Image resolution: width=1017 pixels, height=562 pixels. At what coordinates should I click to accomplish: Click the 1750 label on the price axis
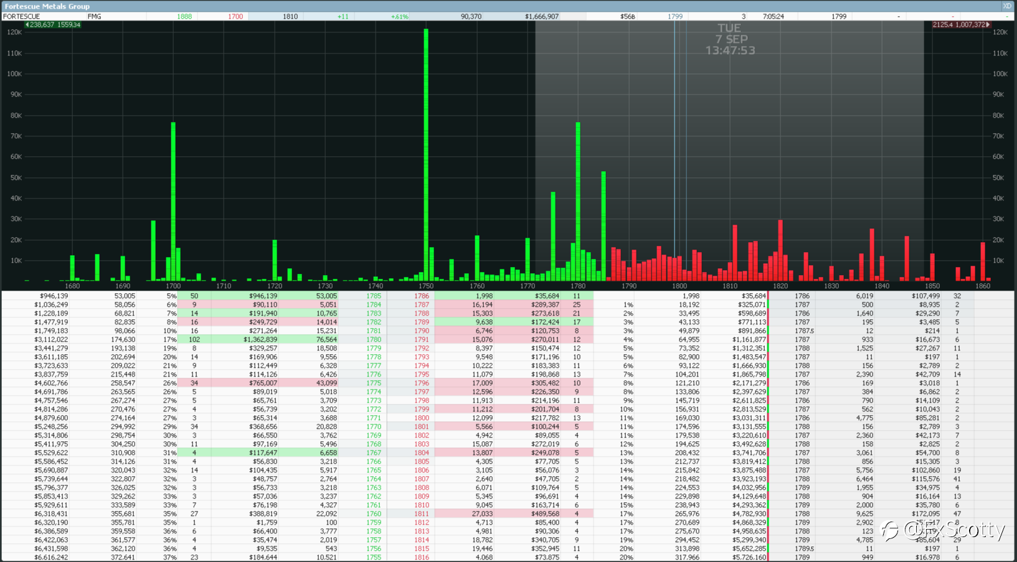(x=426, y=286)
